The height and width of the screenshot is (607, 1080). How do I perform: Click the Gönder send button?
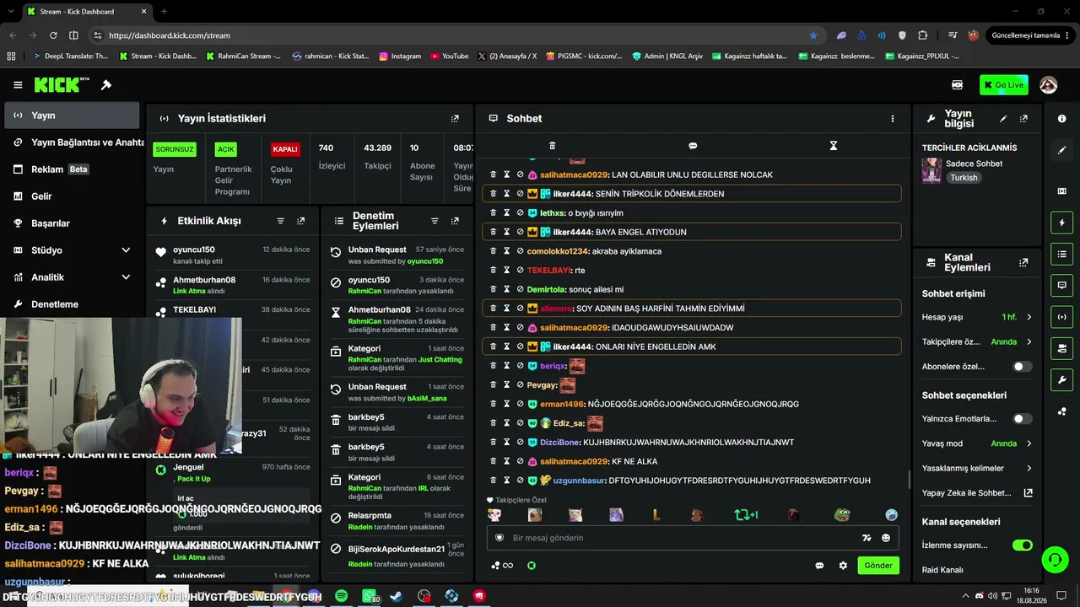click(877, 566)
